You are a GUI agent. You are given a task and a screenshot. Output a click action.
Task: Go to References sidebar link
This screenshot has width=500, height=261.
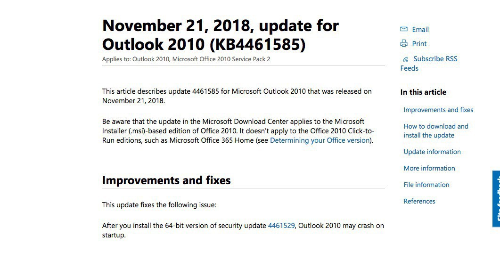pyautogui.click(x=419, y=201)
